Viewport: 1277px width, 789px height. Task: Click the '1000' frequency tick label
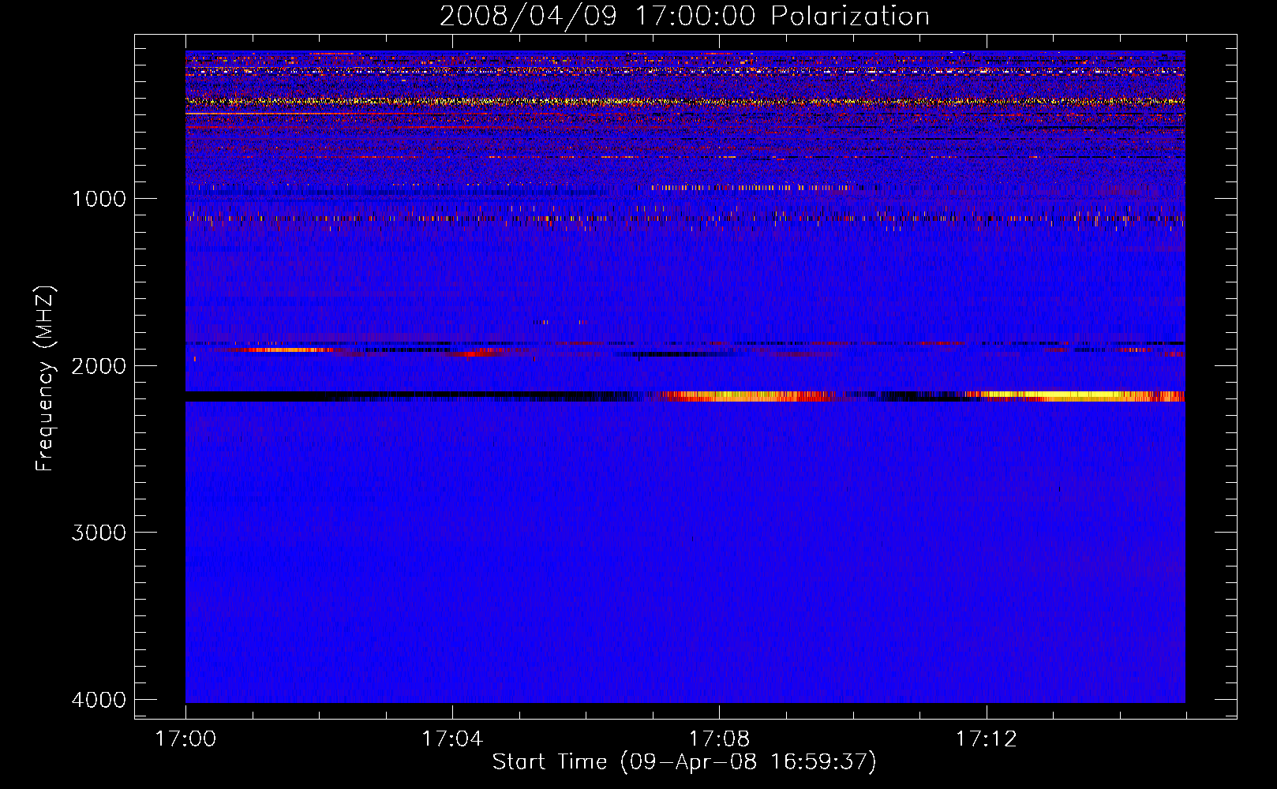(x=99, y=198)
